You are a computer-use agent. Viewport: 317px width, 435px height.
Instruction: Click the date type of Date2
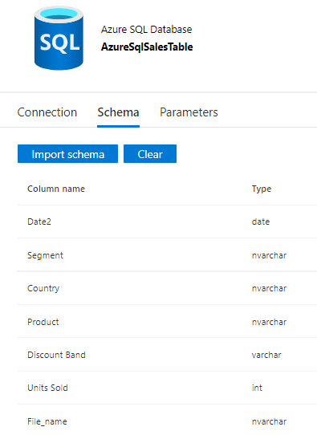tap(261, 222)
